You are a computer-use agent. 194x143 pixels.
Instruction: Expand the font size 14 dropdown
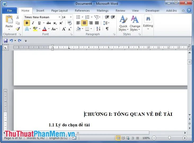coord(71,17)
